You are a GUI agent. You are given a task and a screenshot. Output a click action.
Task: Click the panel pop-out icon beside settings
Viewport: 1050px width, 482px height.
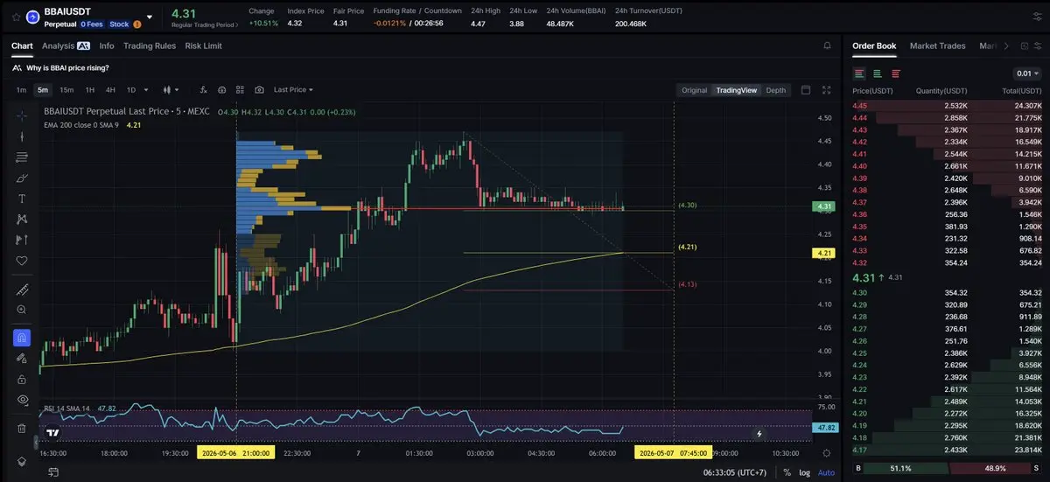1023,45
